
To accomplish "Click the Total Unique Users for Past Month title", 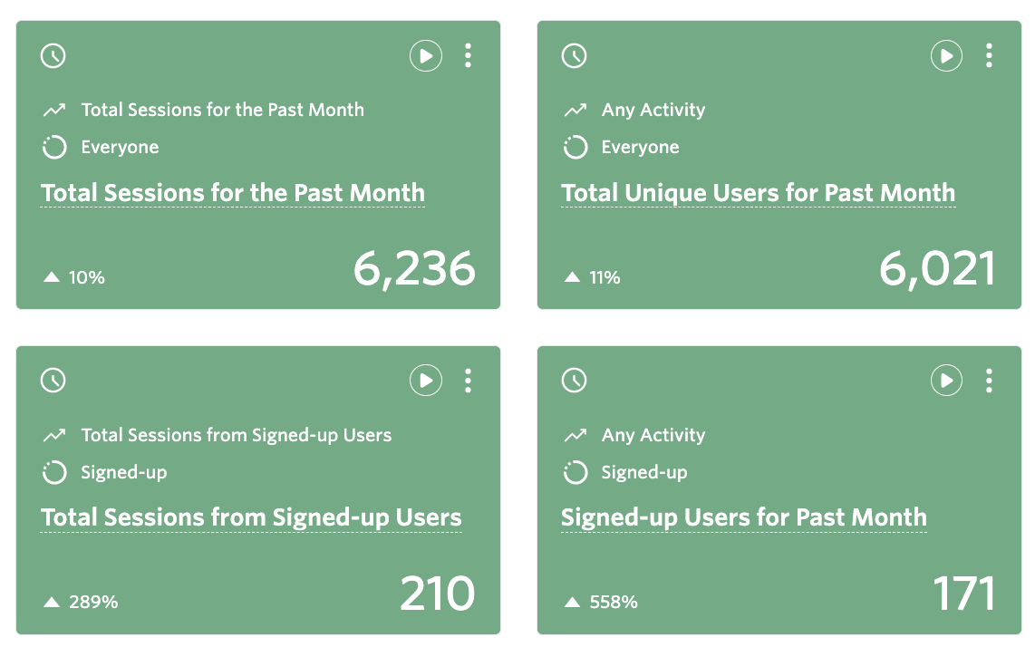I will tap(758, 192).
